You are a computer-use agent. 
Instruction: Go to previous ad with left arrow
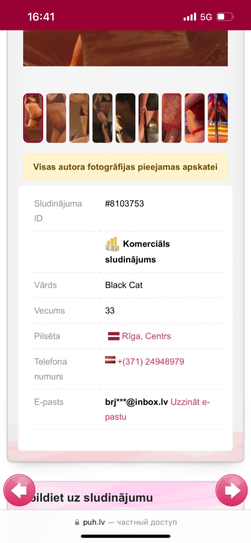click(x=19, y=490)
